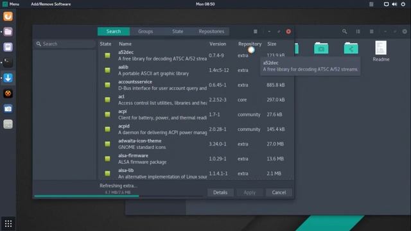Screen dimensions: 411x231
Task: Open the Menu button in top bar
Action: click(11, 4)
